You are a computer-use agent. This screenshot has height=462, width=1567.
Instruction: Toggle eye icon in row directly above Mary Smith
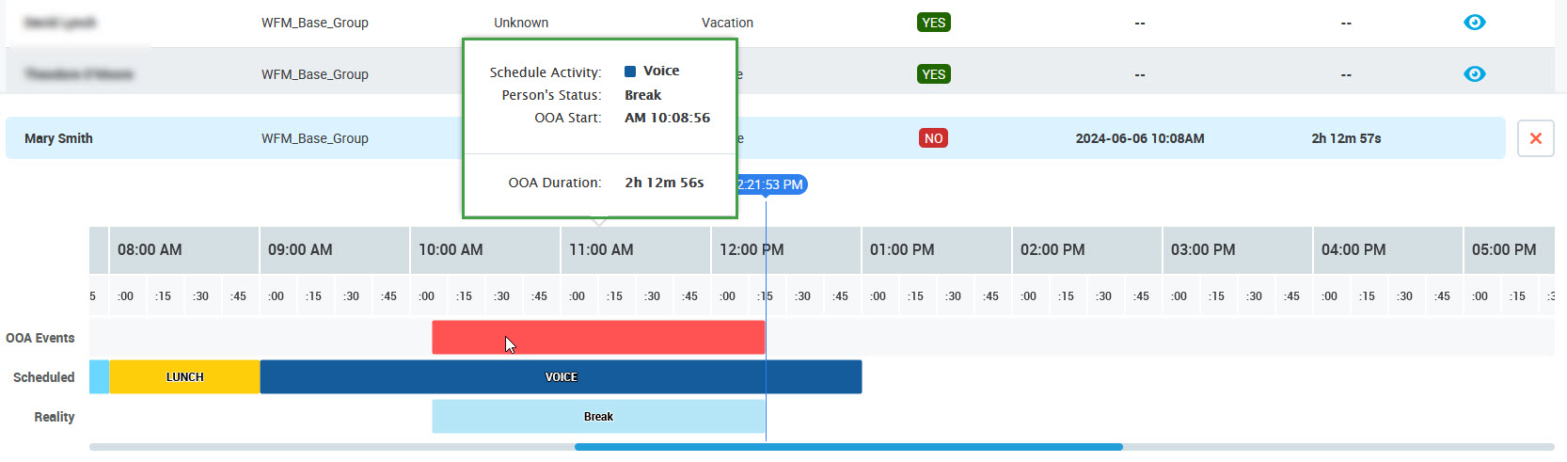[1474, 74]
